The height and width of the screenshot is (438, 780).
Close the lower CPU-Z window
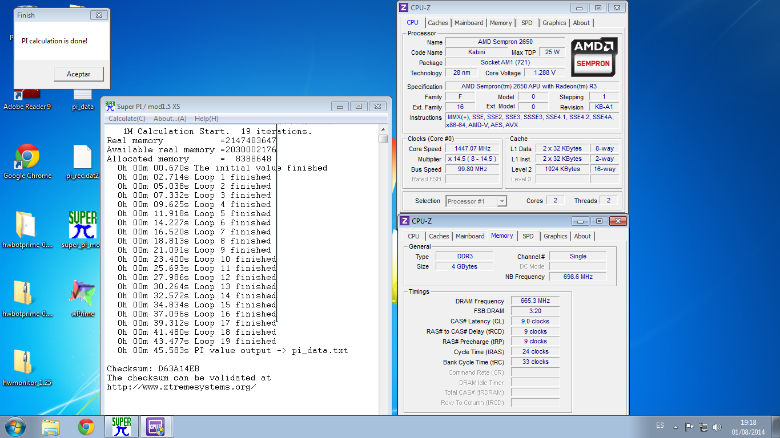point(618,221)
